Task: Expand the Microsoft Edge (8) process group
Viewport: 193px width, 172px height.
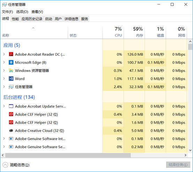Action: point(4,62)
